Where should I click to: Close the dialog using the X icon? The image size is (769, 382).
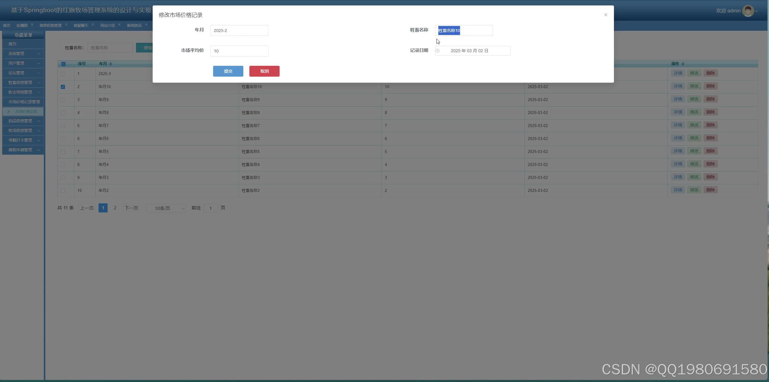click(605, 15)
